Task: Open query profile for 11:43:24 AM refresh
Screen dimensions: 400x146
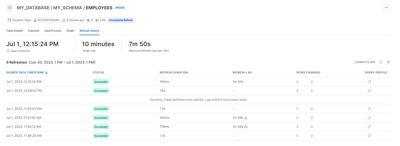Action: tap(369, 109)
